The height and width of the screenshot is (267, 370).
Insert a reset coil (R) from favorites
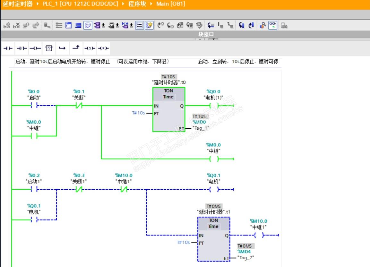coord(103,48)
